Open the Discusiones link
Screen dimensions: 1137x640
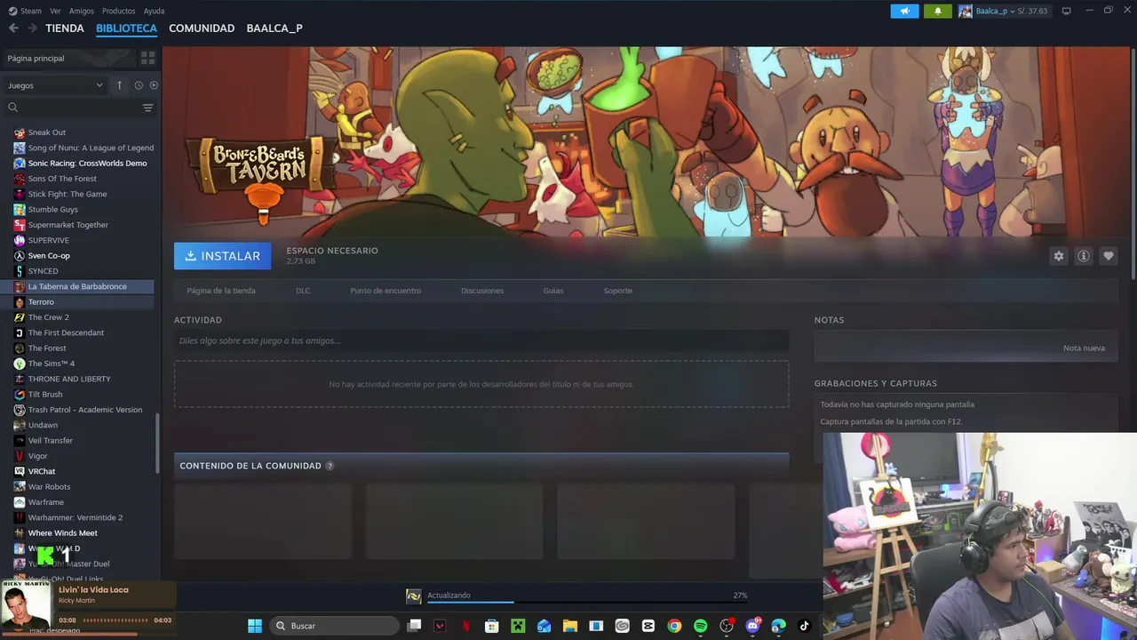[x=482, y=291]
